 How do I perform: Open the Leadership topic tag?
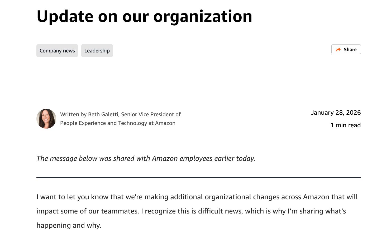point(97,51)
